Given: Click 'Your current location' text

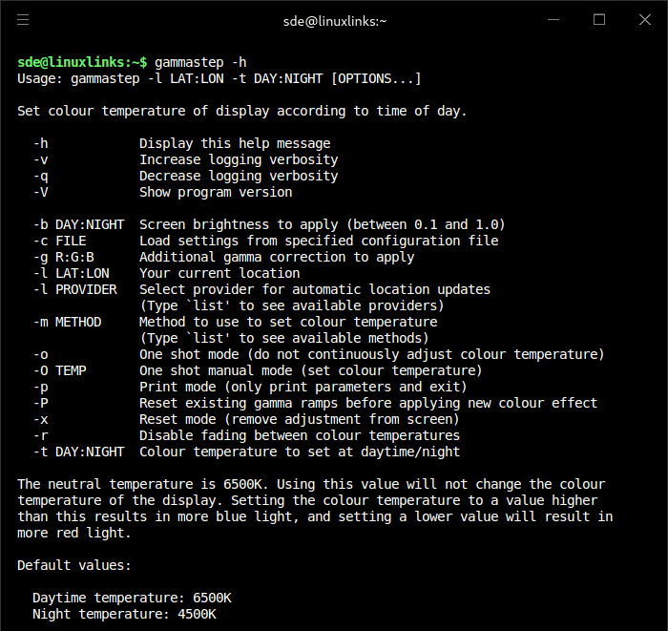Looking at the screenshot, I should coord(219,273).
